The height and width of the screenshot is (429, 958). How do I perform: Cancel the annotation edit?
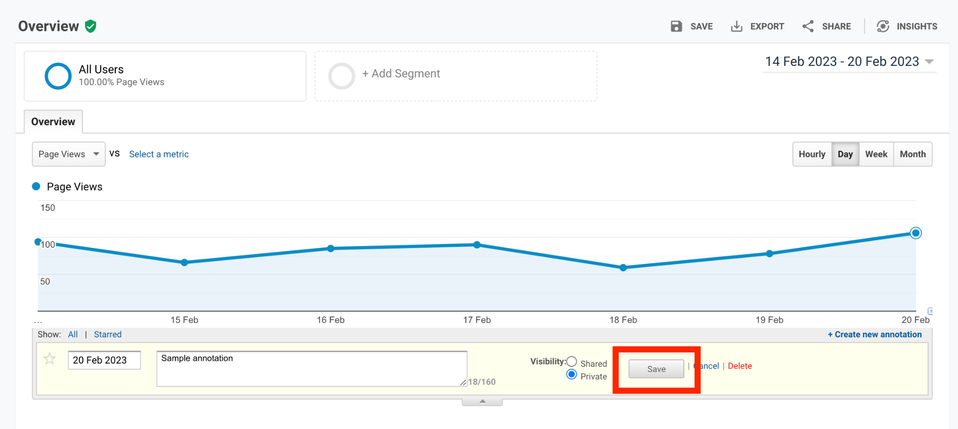click(x=706, y=366)
